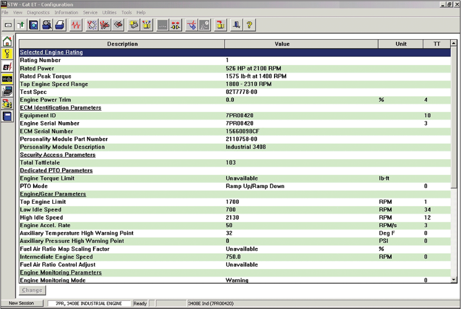Open the Tools menu
Image resolution: width=461 pixels, height=309 pixels.
126,12
